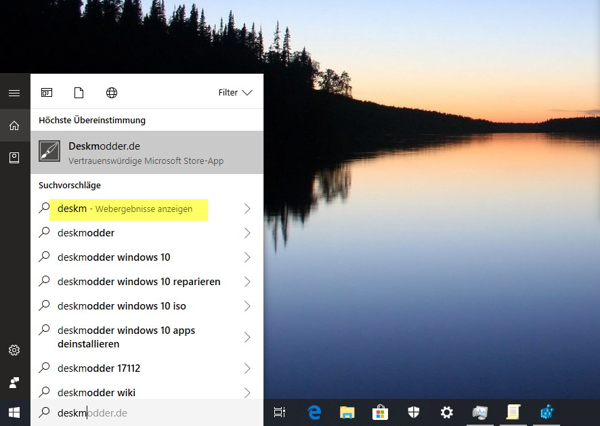Open the blue cubes app on taskbar
This screenshot has width=600, height=426.
[x=547, y=412]
